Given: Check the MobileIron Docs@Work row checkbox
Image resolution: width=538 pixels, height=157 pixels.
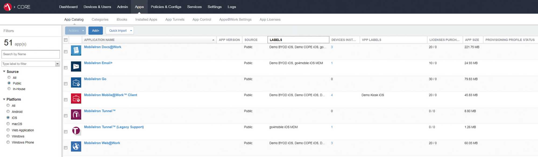Looking at the screenshot, I should 66,52.
